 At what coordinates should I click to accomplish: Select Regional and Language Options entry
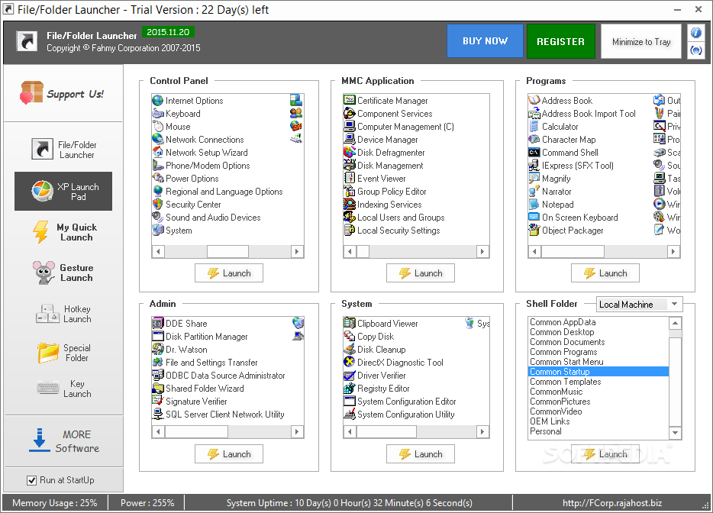(224, 192)
